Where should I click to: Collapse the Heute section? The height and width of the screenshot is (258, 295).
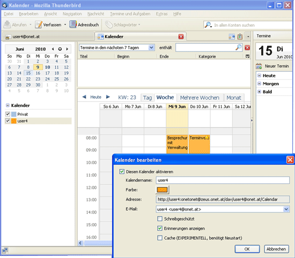259,76
